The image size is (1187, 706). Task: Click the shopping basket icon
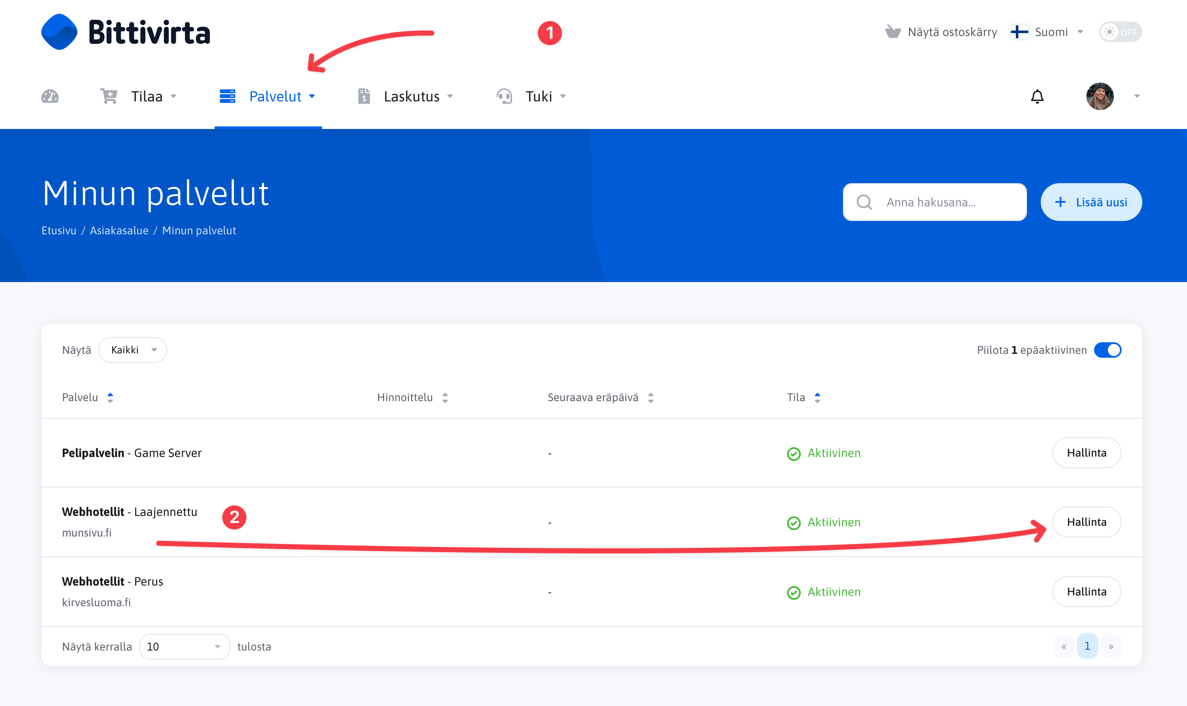892,32
